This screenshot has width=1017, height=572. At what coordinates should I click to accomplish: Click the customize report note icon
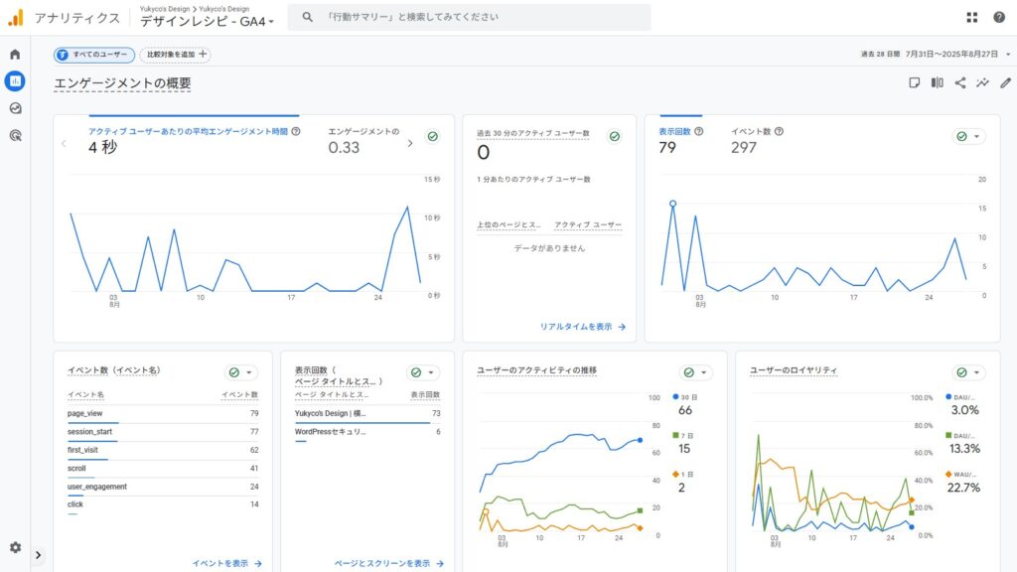click(915, 82)
